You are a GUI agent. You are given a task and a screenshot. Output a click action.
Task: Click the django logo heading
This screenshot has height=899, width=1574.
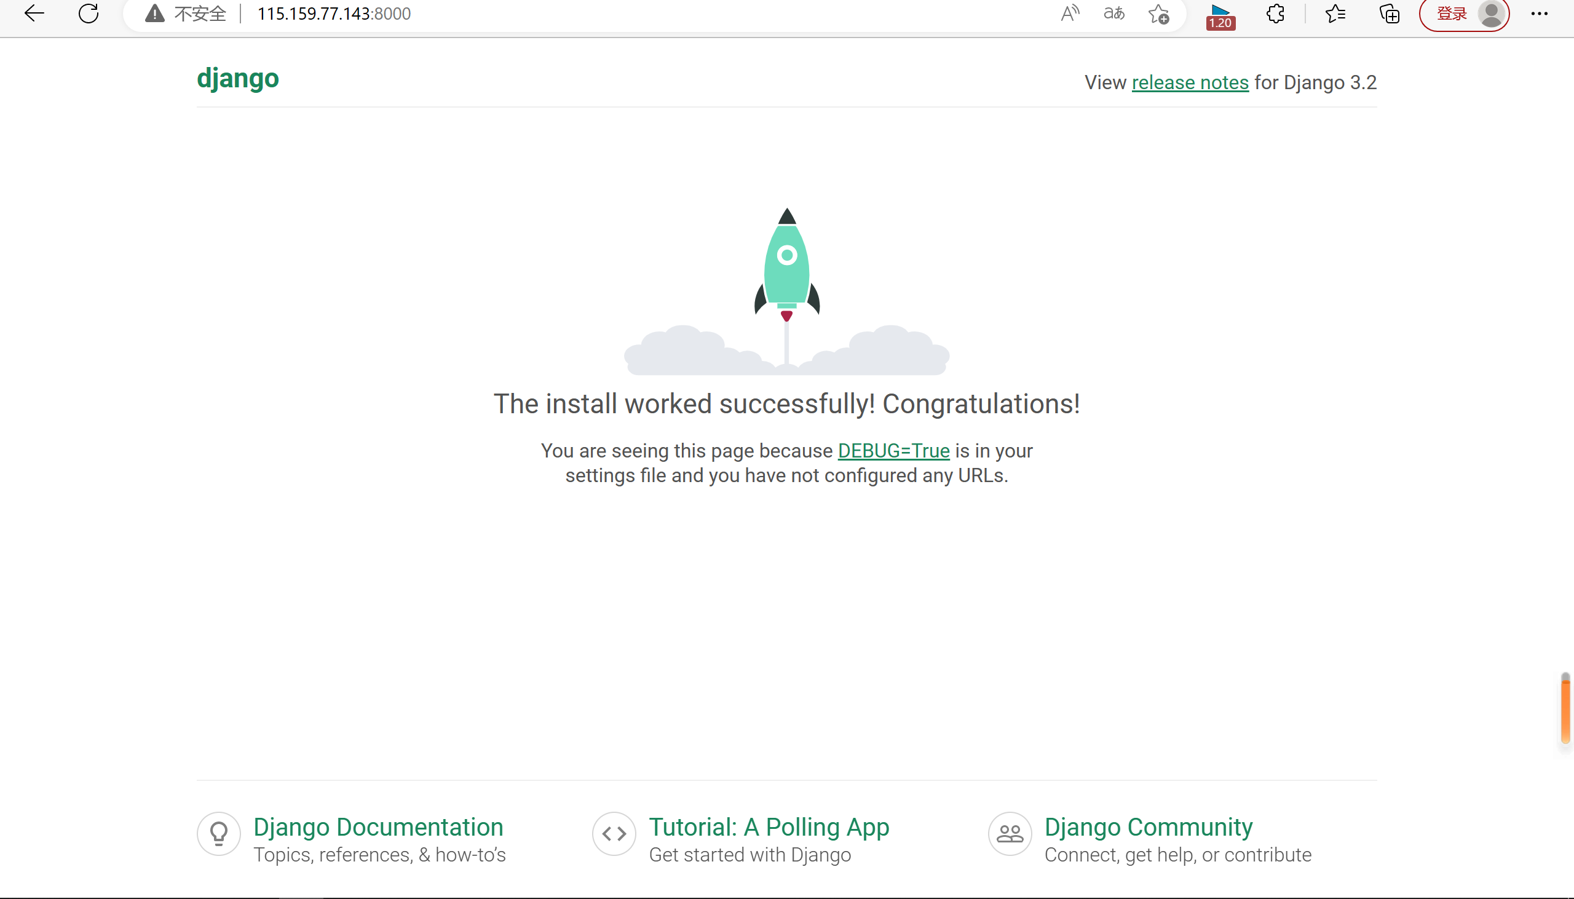pyautogui.click(x=238, y=79)
